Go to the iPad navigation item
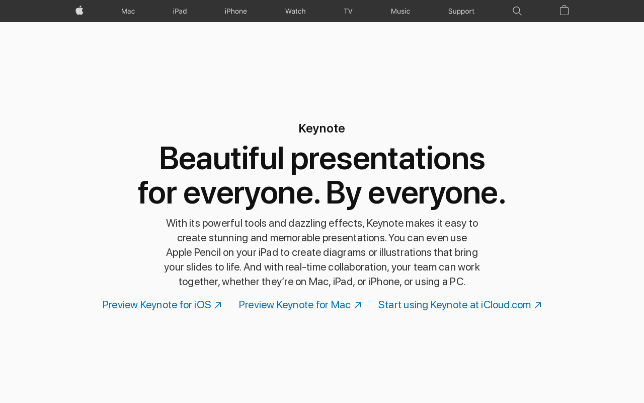644x403 pixels. click(x=180, y=11)
